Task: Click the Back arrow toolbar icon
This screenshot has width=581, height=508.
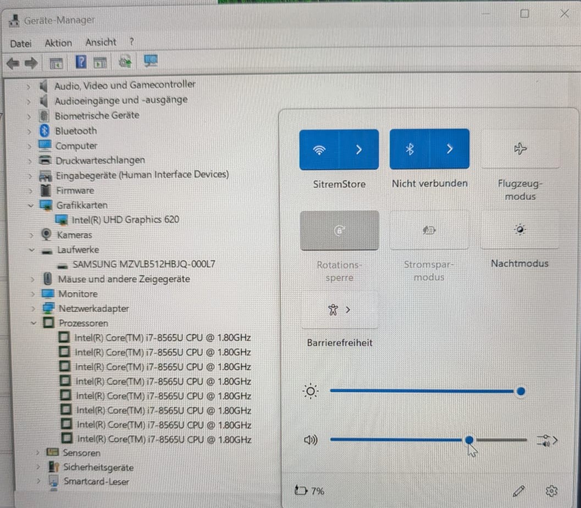Action: (13, 63)
